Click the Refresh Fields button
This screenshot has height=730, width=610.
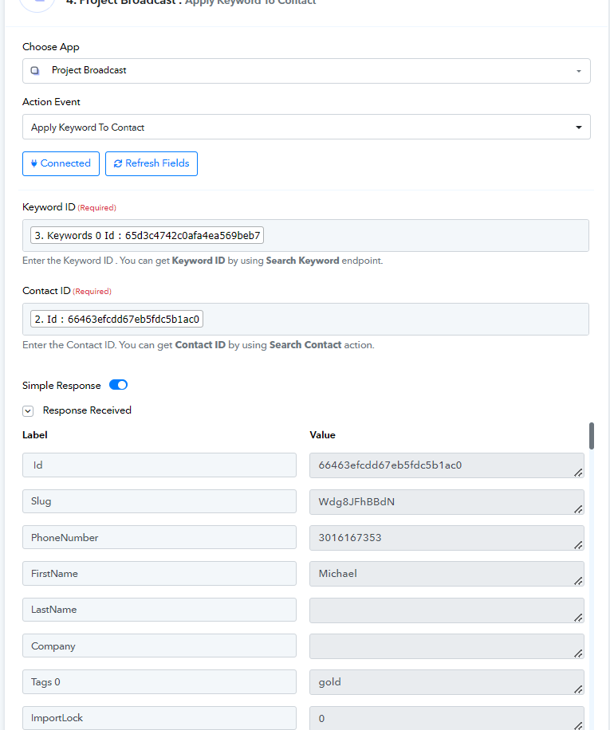point(152,163)
